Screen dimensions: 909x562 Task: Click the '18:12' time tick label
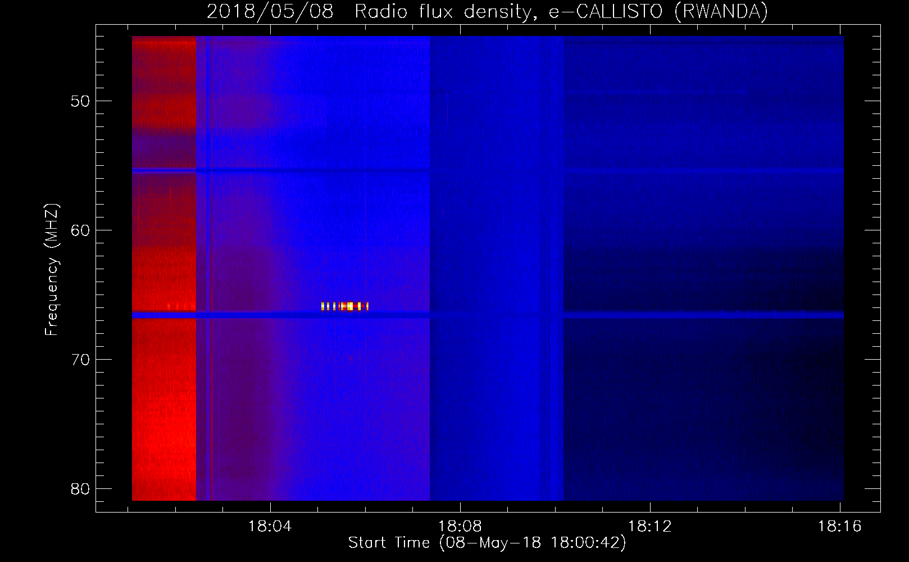[650, 527]
